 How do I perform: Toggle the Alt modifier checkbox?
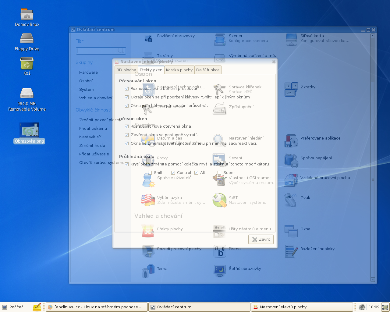click(x=196, y=173)
